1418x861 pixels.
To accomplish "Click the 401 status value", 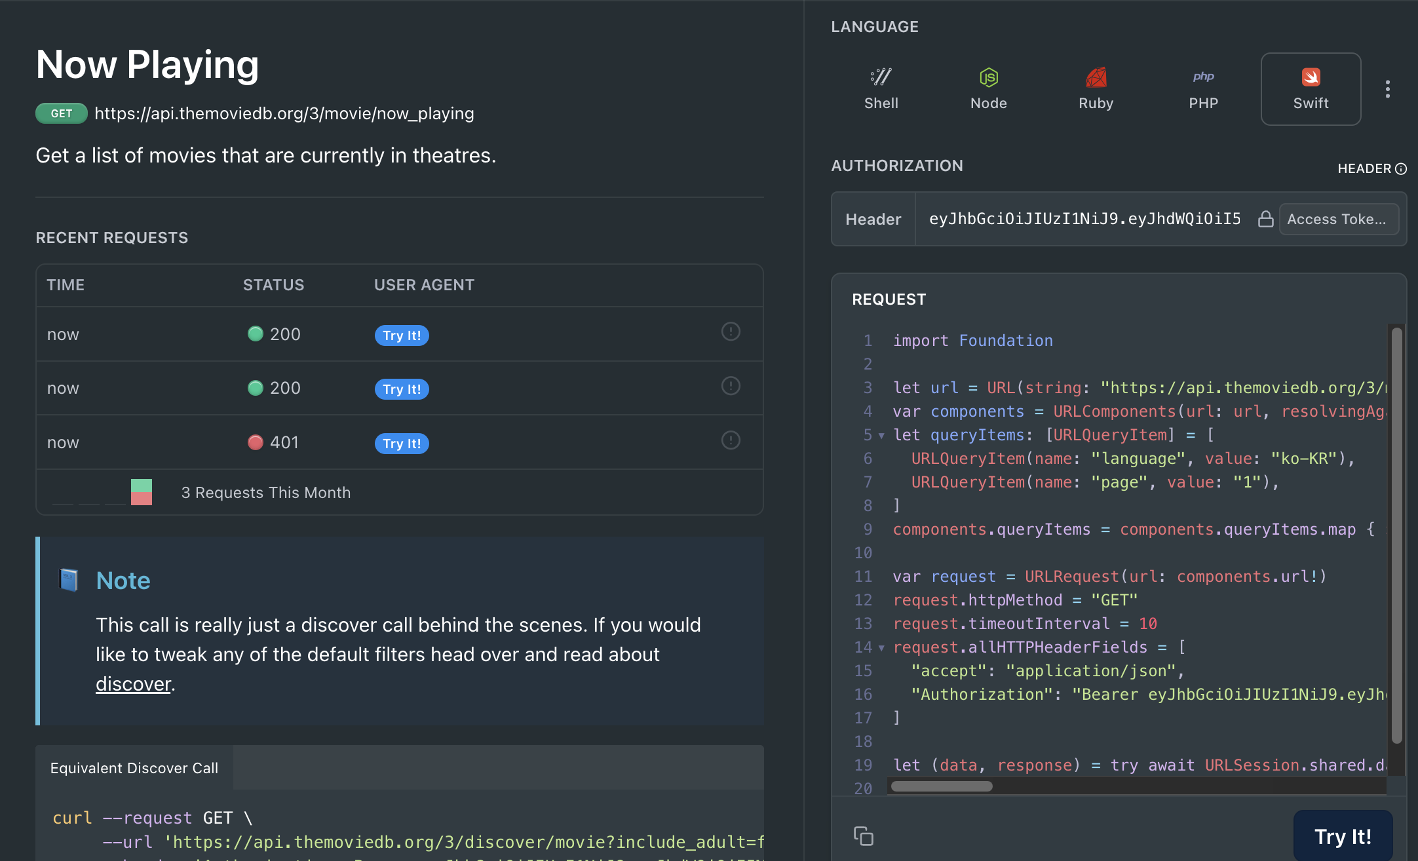I will [284, 442].
